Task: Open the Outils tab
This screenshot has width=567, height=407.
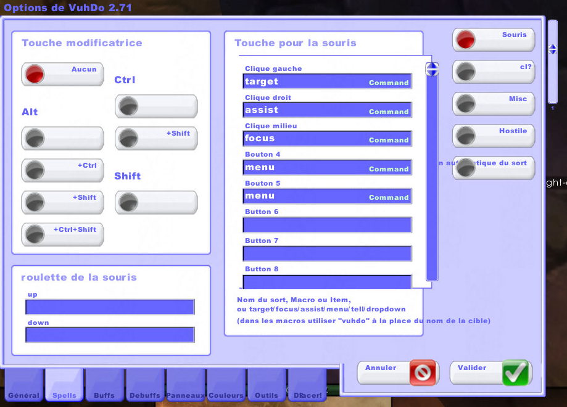Action: 267,385
